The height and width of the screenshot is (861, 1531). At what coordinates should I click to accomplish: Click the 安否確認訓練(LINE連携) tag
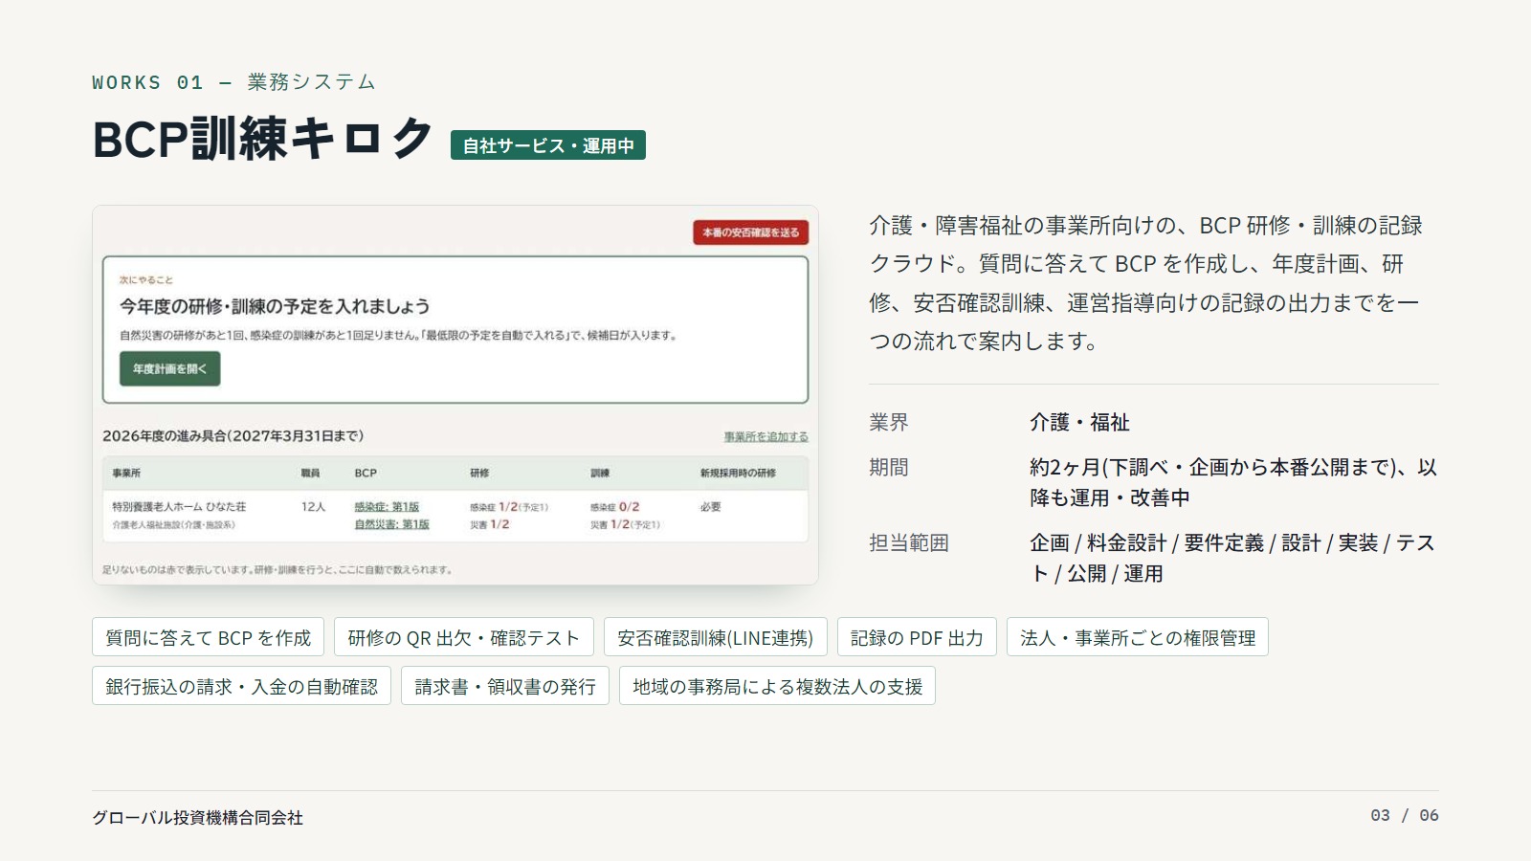pos(716,637)
